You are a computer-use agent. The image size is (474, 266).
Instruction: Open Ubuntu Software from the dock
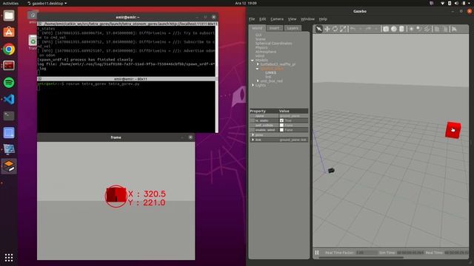click(9, 32)
